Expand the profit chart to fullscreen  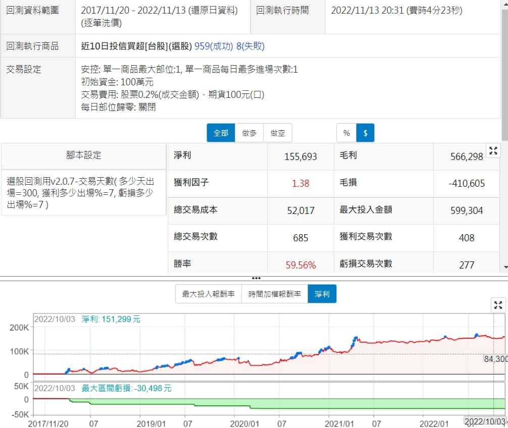click(x=498, y=304)
